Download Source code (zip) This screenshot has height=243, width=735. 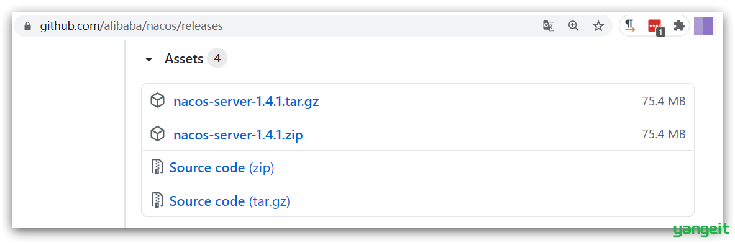[222, 167]
